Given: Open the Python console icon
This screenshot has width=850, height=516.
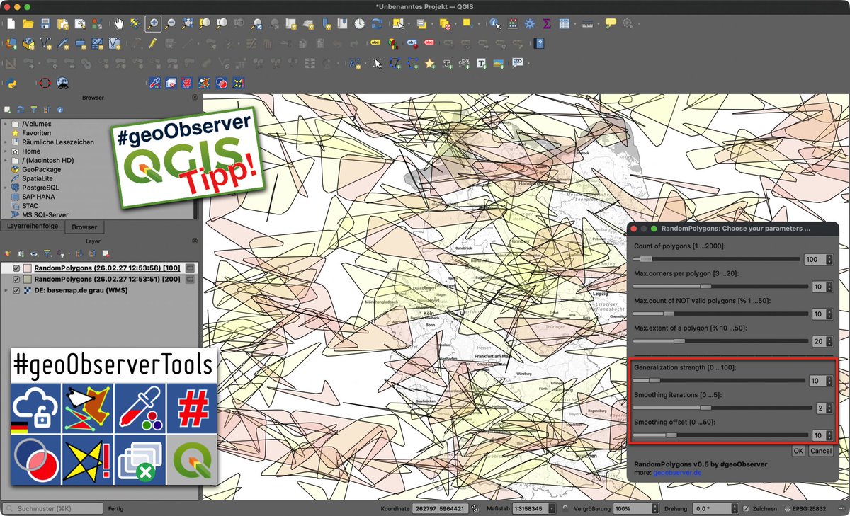Looking at the screenshot, I should (11, 83).
